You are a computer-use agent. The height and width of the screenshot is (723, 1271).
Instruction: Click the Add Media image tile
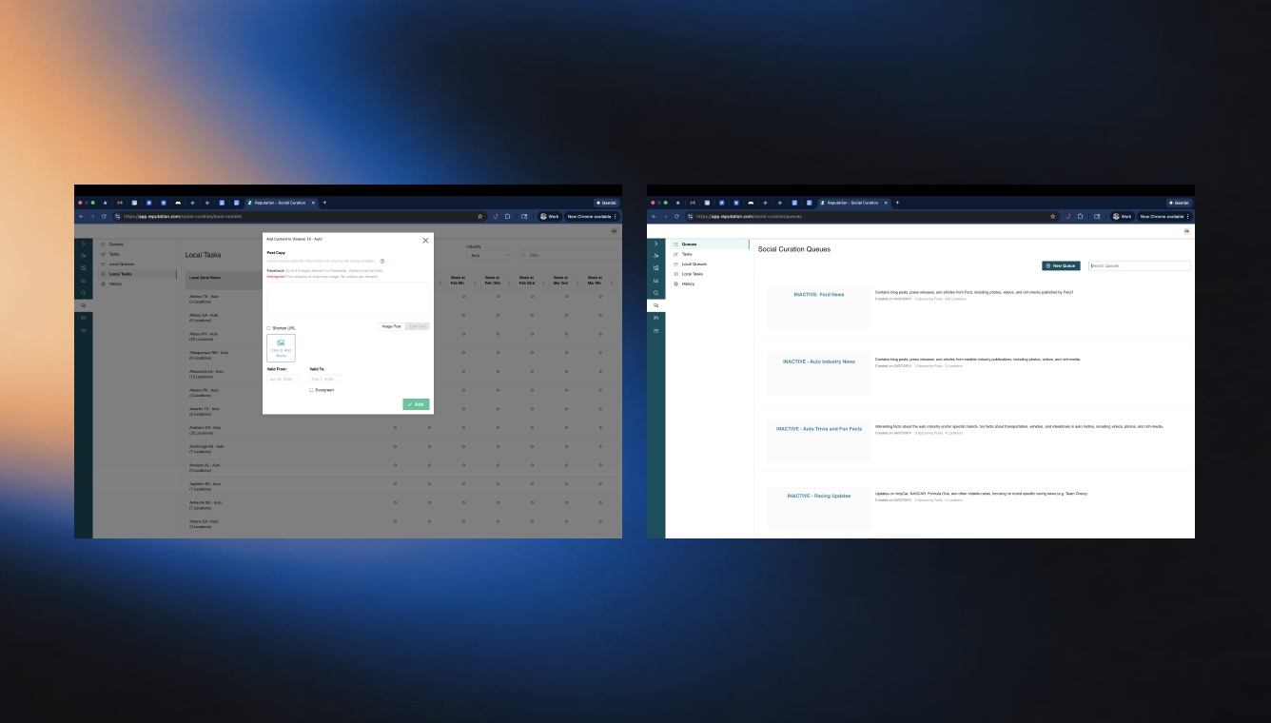click(281, 347)
